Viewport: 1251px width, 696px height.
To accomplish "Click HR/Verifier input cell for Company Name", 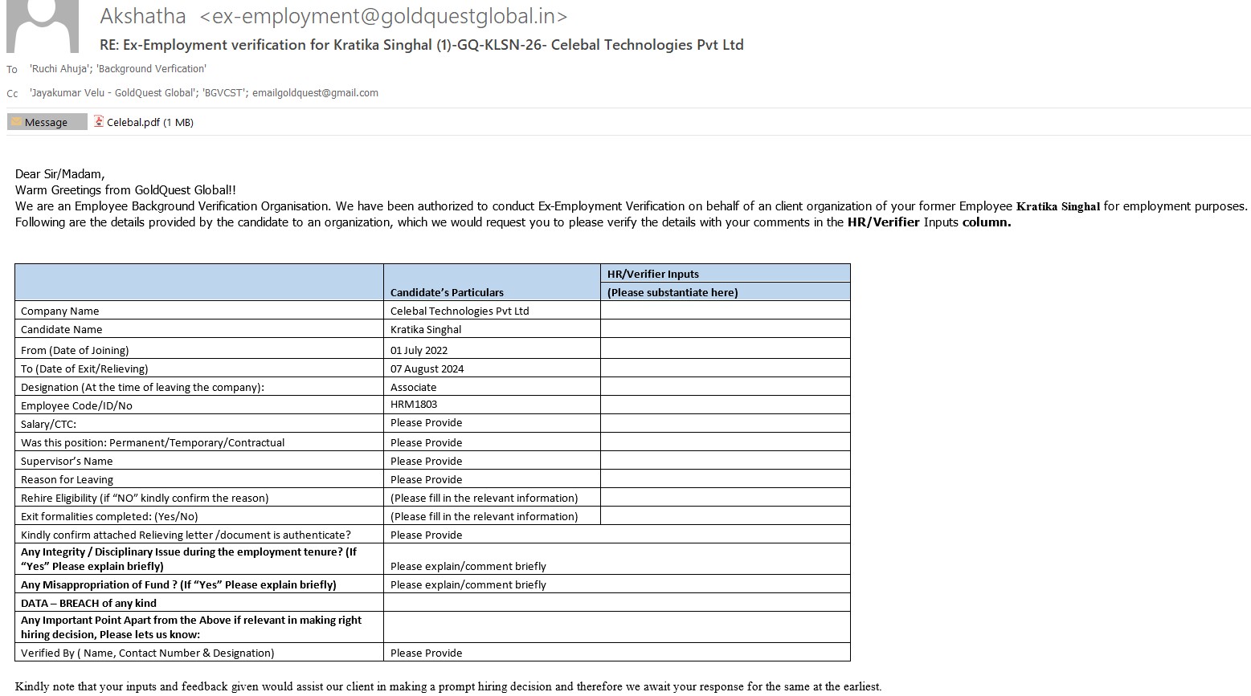I will pyautogui.click(x=725, y=311).
